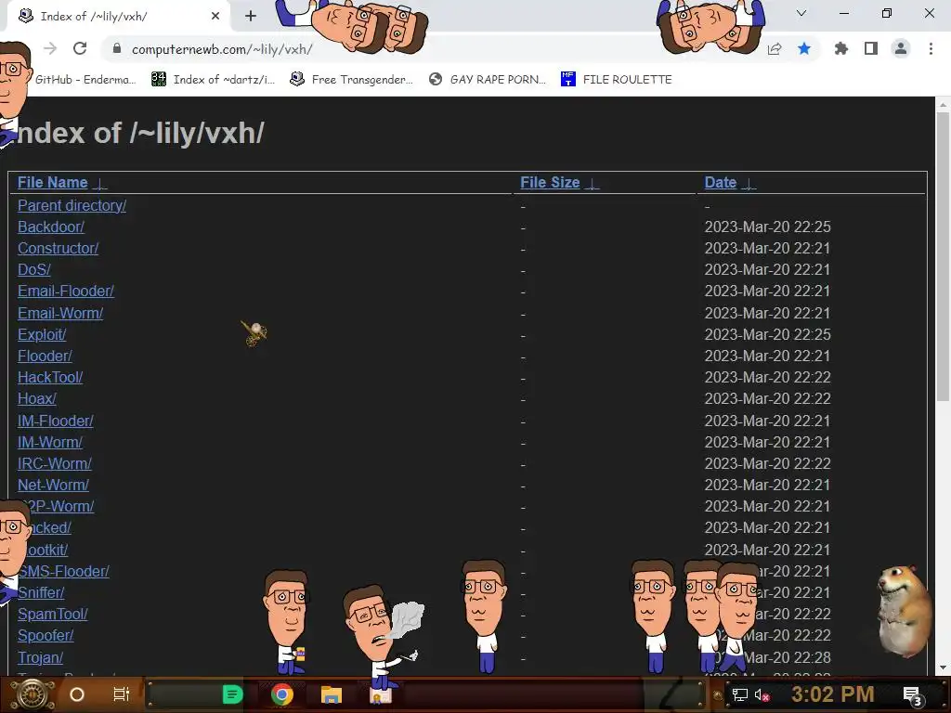The image size is (951, 713).
Task: Open the IRC-Worm/ folder
Action: pyautogui.click(x=55, y=463)
